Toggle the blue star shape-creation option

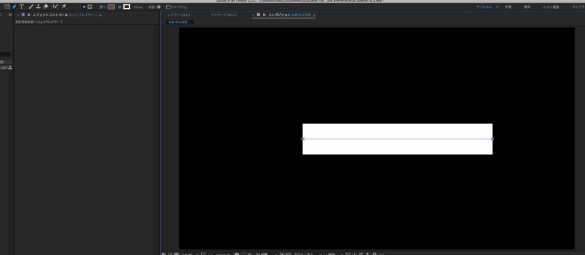(x=84, y=7)
